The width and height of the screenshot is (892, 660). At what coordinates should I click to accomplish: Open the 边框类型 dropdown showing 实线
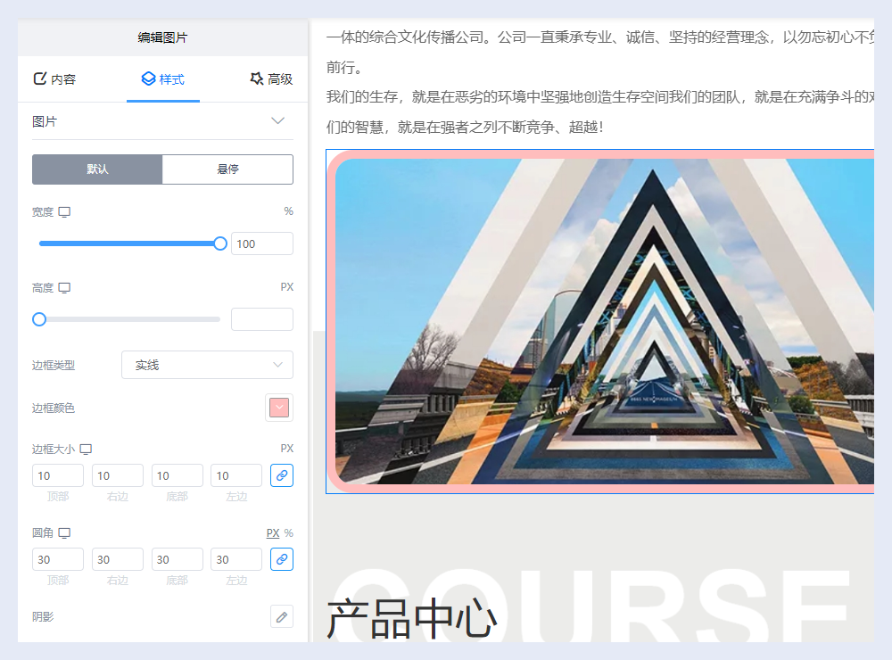207,365
